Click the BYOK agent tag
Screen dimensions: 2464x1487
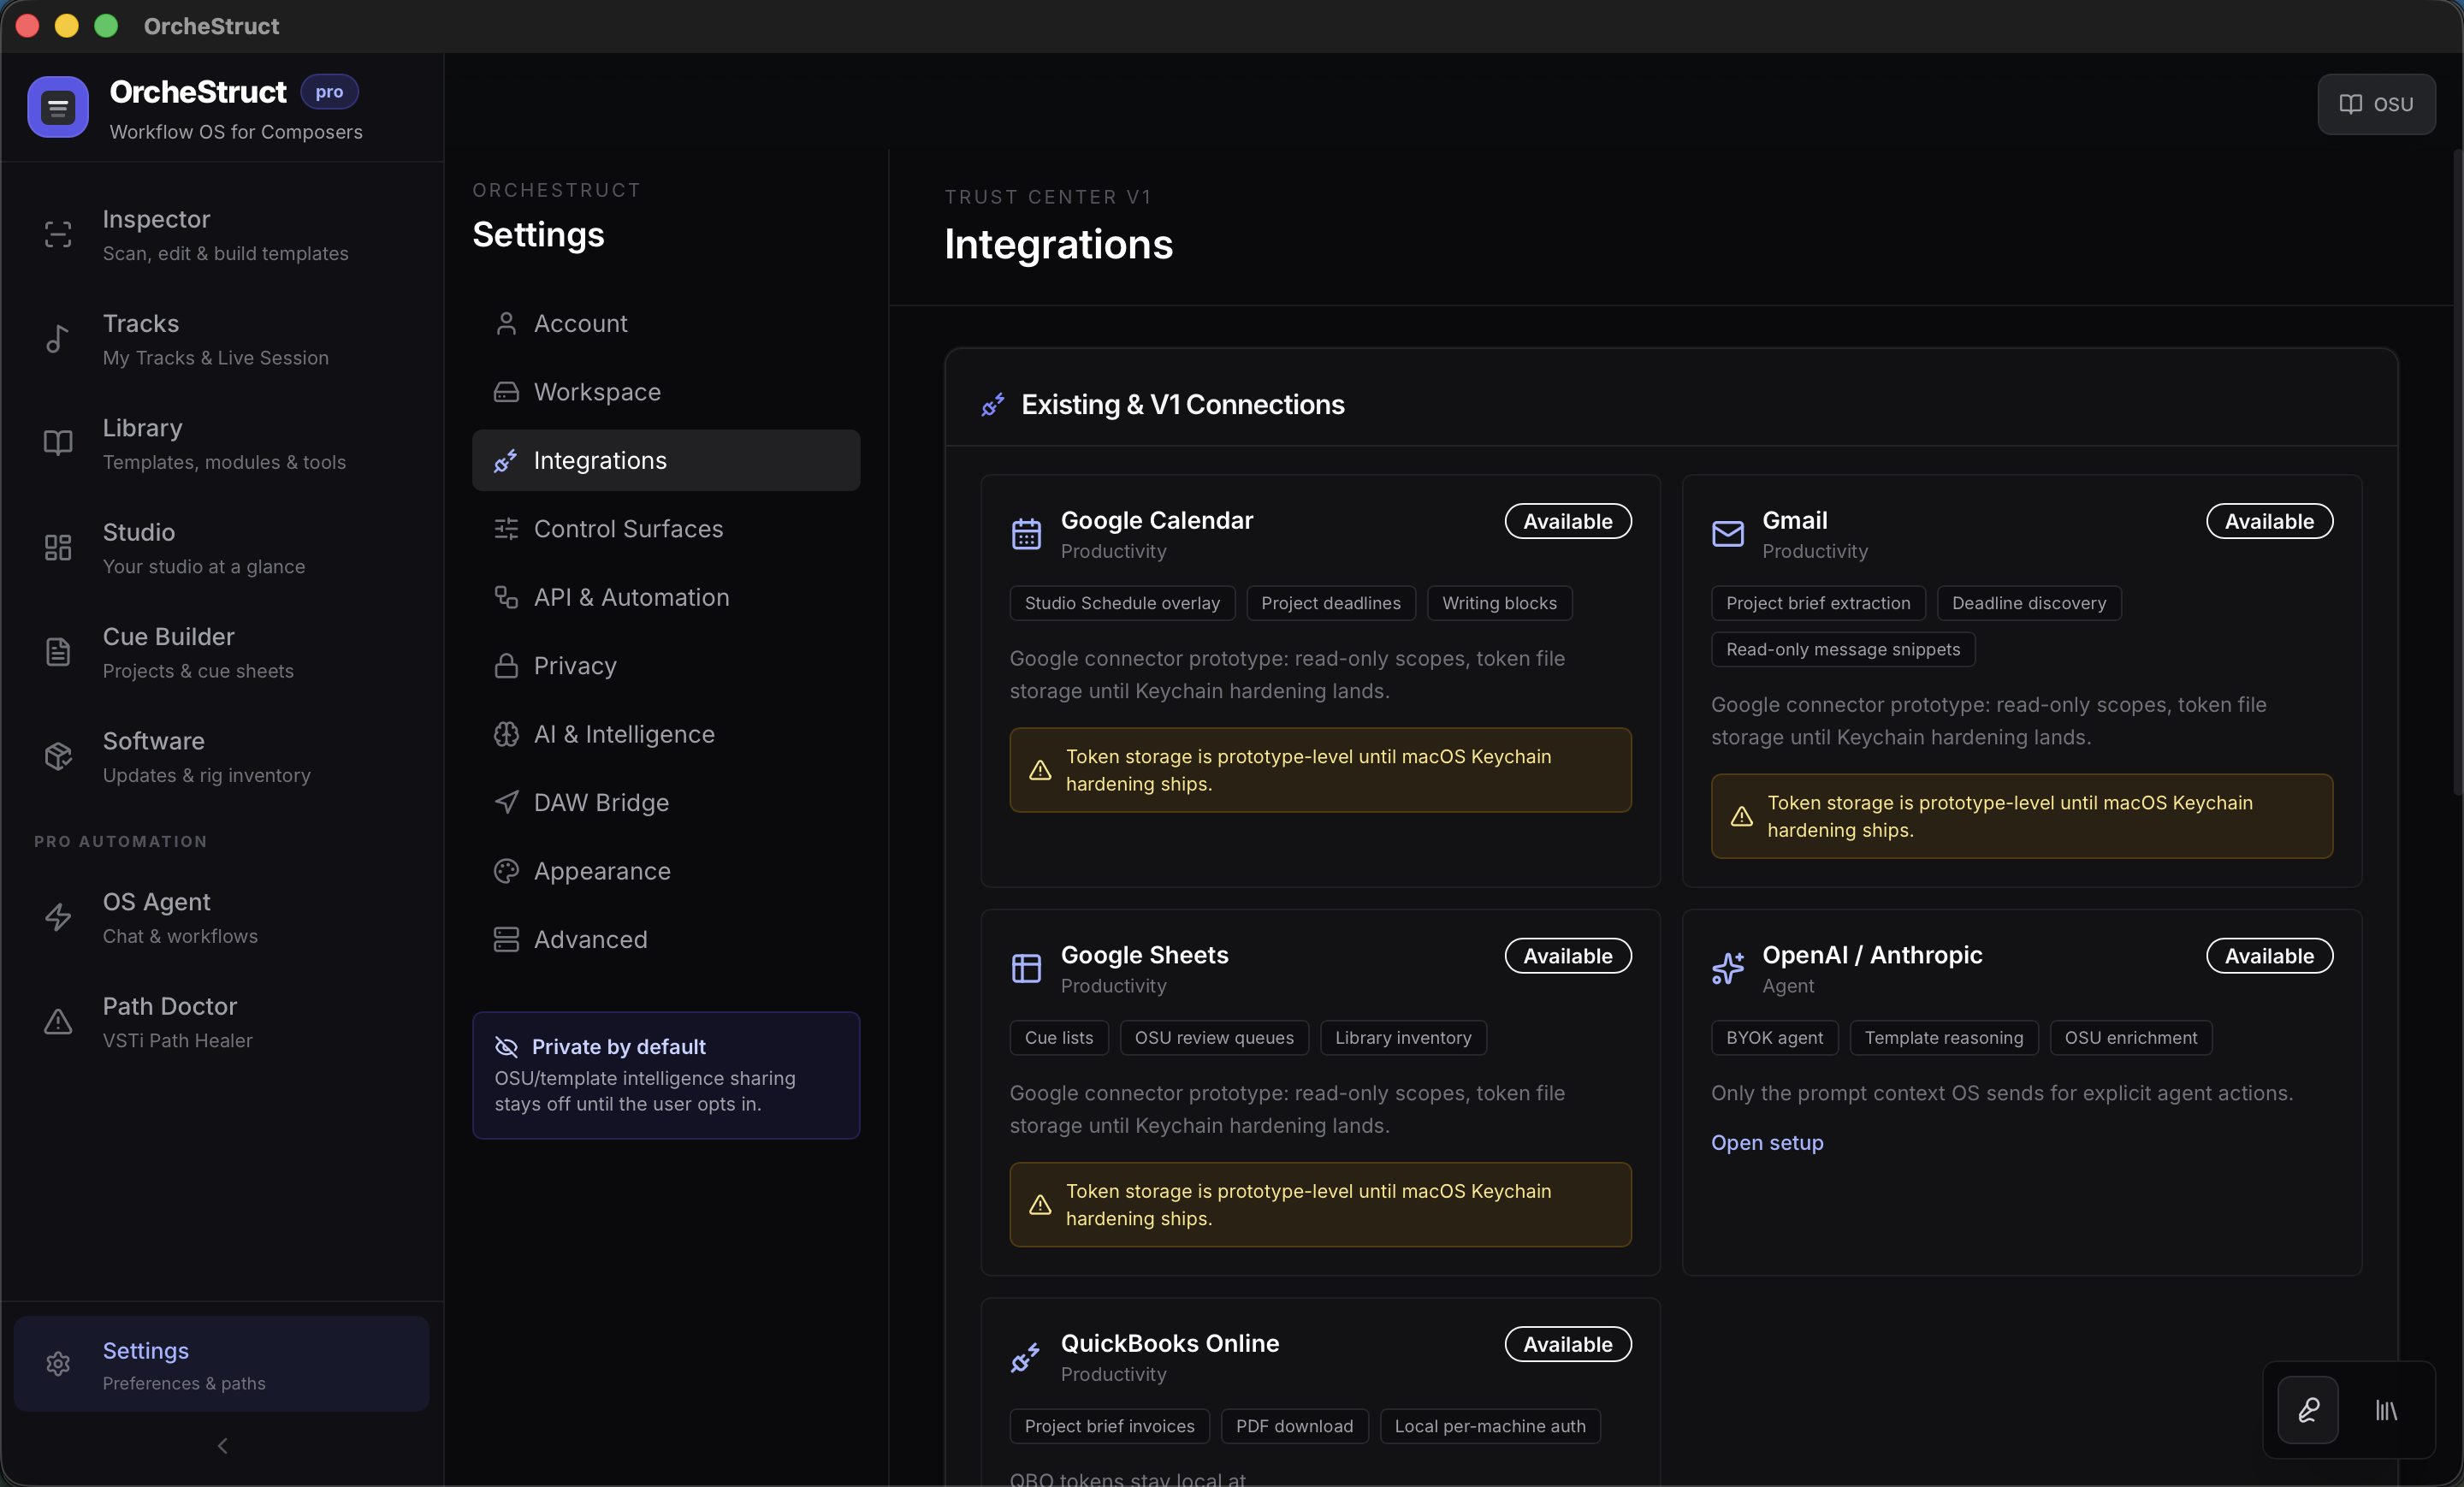(1774, 1038)
